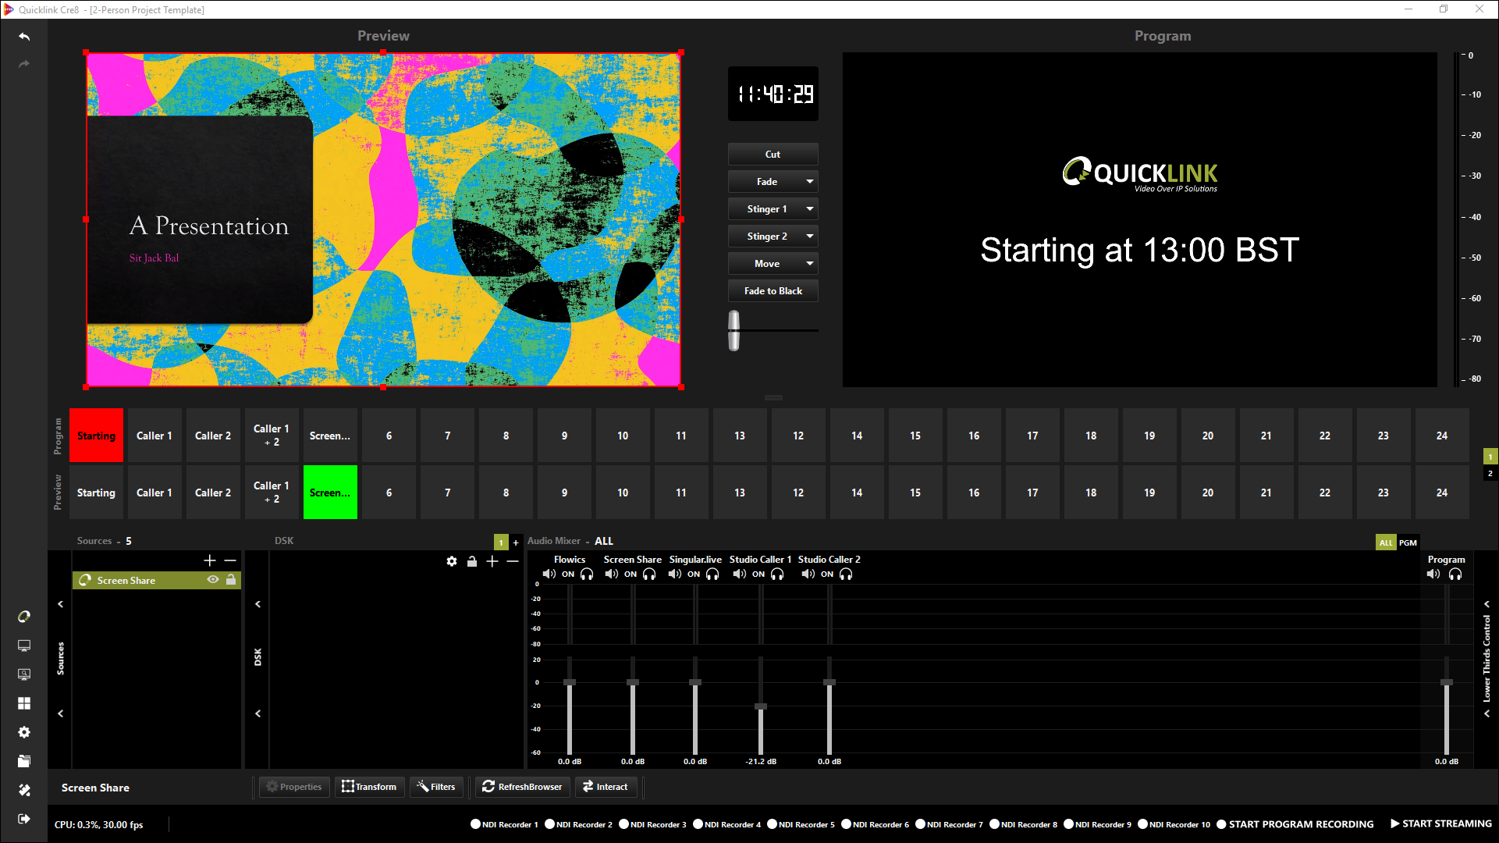
Task: Expand the Move transition dropdown arrow
Action: [810, 264]
